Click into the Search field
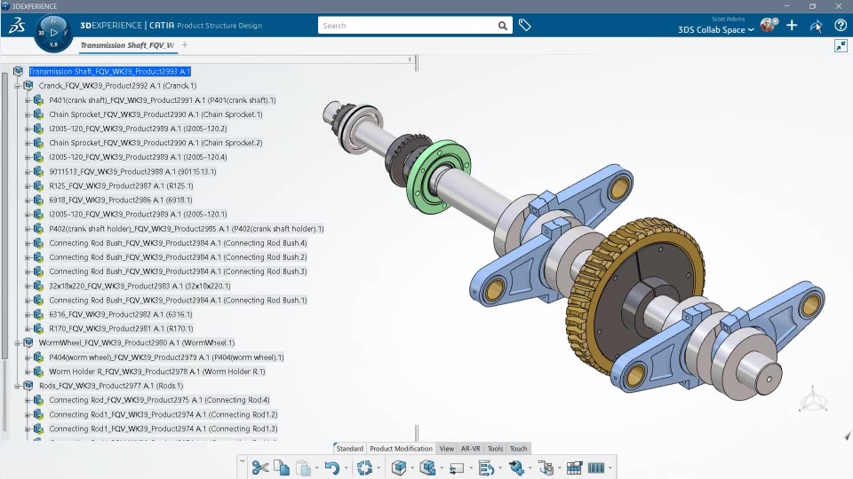 pos(408,26)
